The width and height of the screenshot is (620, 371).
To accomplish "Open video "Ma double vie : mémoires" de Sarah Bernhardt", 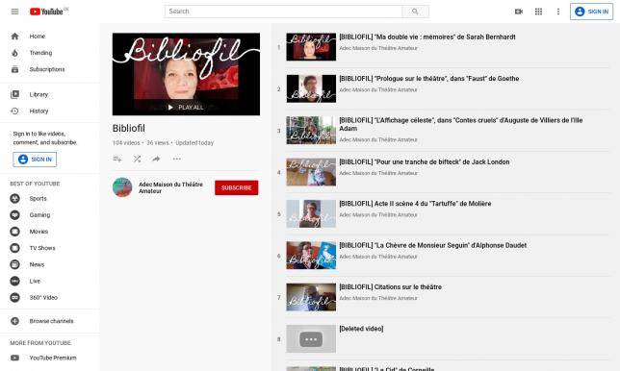I will (427, 37).
